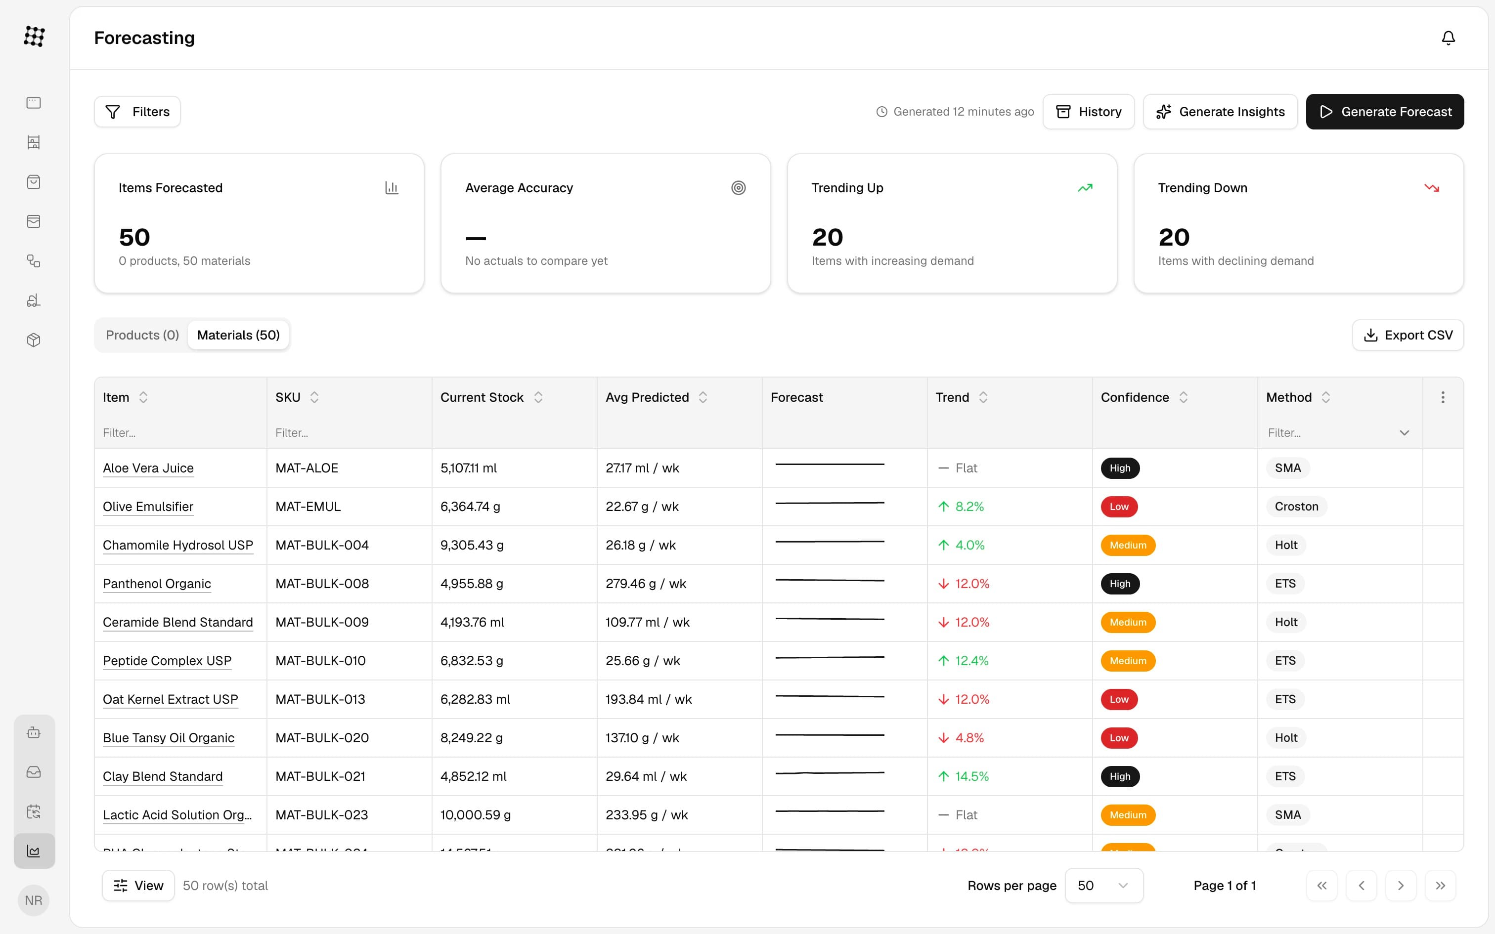1495x934 pixels.
Task: Open the calendar sync sidebar icon
Action: coord(34,811)
